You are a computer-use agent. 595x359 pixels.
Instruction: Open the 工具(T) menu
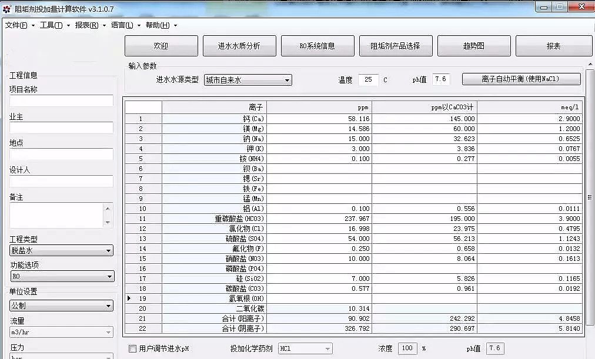pyautogui.click(x=53, y=25)
